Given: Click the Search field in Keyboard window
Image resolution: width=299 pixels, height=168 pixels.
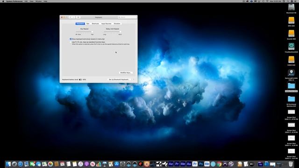Looking at the screenshot, I should pyautogui.click(x=127, y=17).
